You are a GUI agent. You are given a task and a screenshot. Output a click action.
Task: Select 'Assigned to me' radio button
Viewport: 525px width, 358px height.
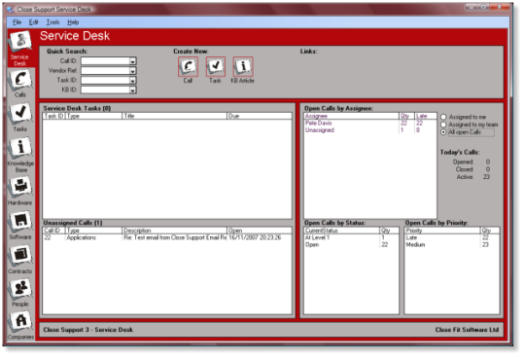point(443,117)
